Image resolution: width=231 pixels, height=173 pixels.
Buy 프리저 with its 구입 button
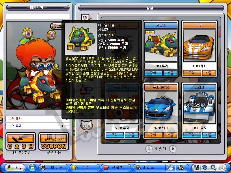coord(192,135)
